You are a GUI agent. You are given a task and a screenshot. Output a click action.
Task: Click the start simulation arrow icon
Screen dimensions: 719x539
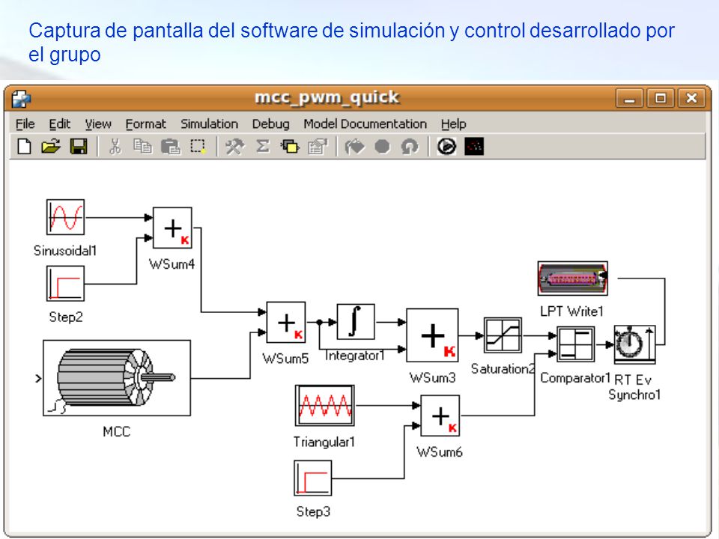(355, 147)
